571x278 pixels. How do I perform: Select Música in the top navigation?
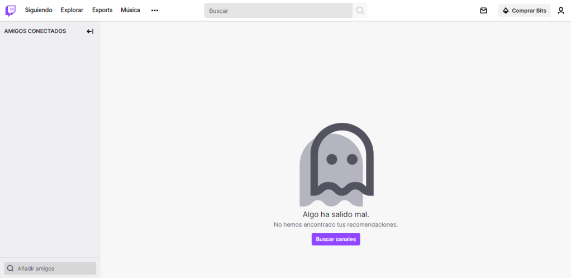pyautogui.click(x=130, y=10)
